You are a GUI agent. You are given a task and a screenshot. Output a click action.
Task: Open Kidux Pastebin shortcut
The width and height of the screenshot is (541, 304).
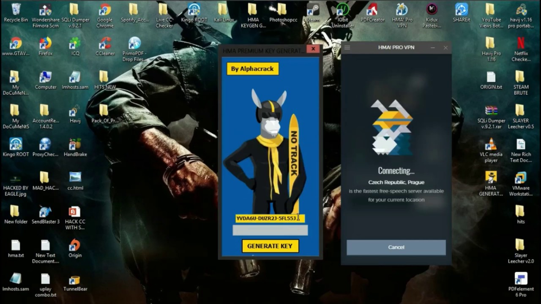tap(432, 16)
